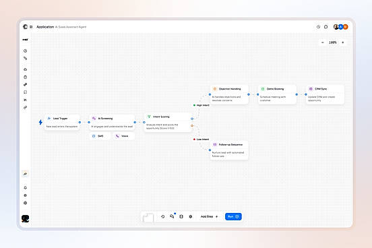Click the Voice channel chip
The image size is (372, 248).
(124, 136)
